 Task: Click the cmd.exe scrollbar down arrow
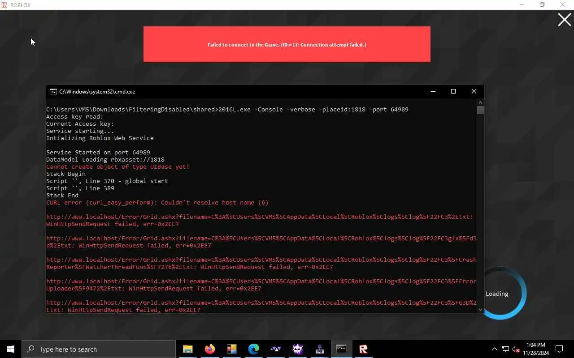[481, 309]
